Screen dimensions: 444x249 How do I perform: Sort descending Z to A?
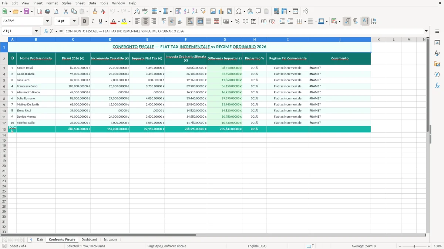195,11
